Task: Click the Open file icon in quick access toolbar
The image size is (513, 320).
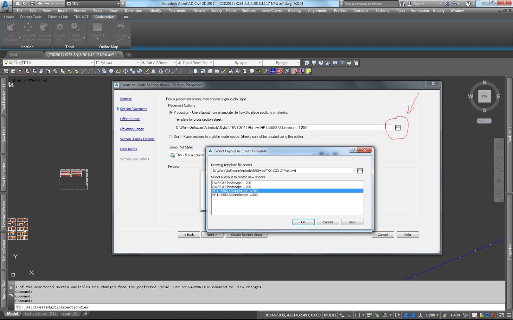Action: tap(25, 4)
